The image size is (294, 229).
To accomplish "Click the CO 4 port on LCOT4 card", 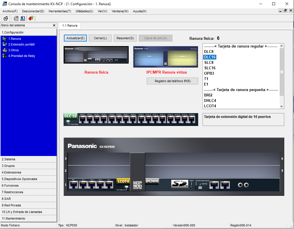I will coord(109,185).
